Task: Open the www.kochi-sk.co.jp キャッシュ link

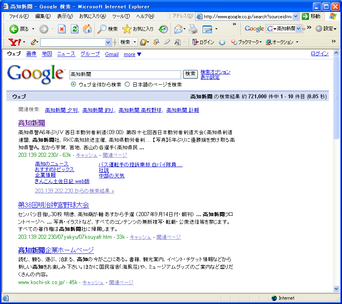Action: (93, 283)
